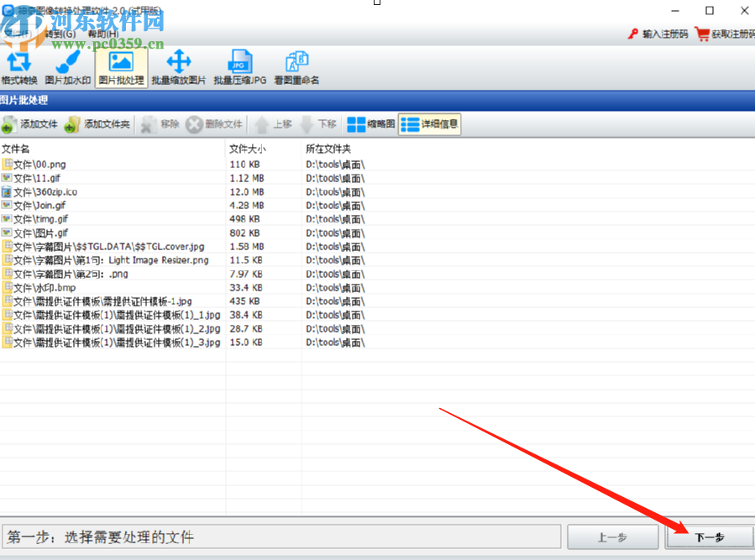Click the 移除 remove button
Screen dimensions: 755x560
160,124
